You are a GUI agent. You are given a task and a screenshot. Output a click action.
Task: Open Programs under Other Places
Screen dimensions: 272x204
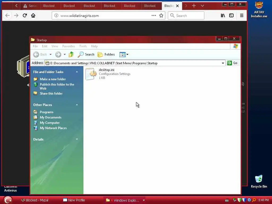pos(46,112)
